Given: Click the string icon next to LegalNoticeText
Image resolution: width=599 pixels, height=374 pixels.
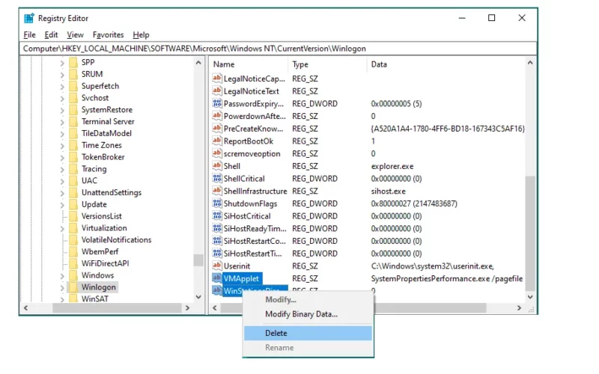Looking at the screenshot, I should tap(217, 91).
